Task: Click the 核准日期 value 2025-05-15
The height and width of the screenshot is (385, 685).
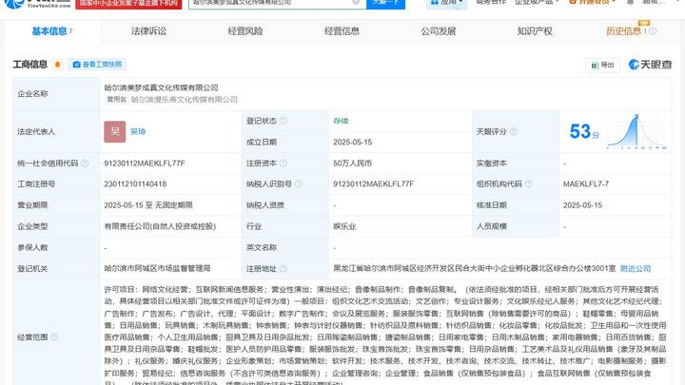Action: pos(582,205)
